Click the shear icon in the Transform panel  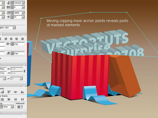(x=9, y=79)
